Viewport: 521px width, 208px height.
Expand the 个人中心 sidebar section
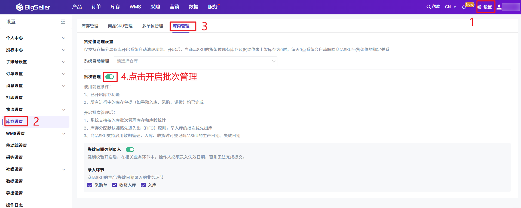coord(36,38)
